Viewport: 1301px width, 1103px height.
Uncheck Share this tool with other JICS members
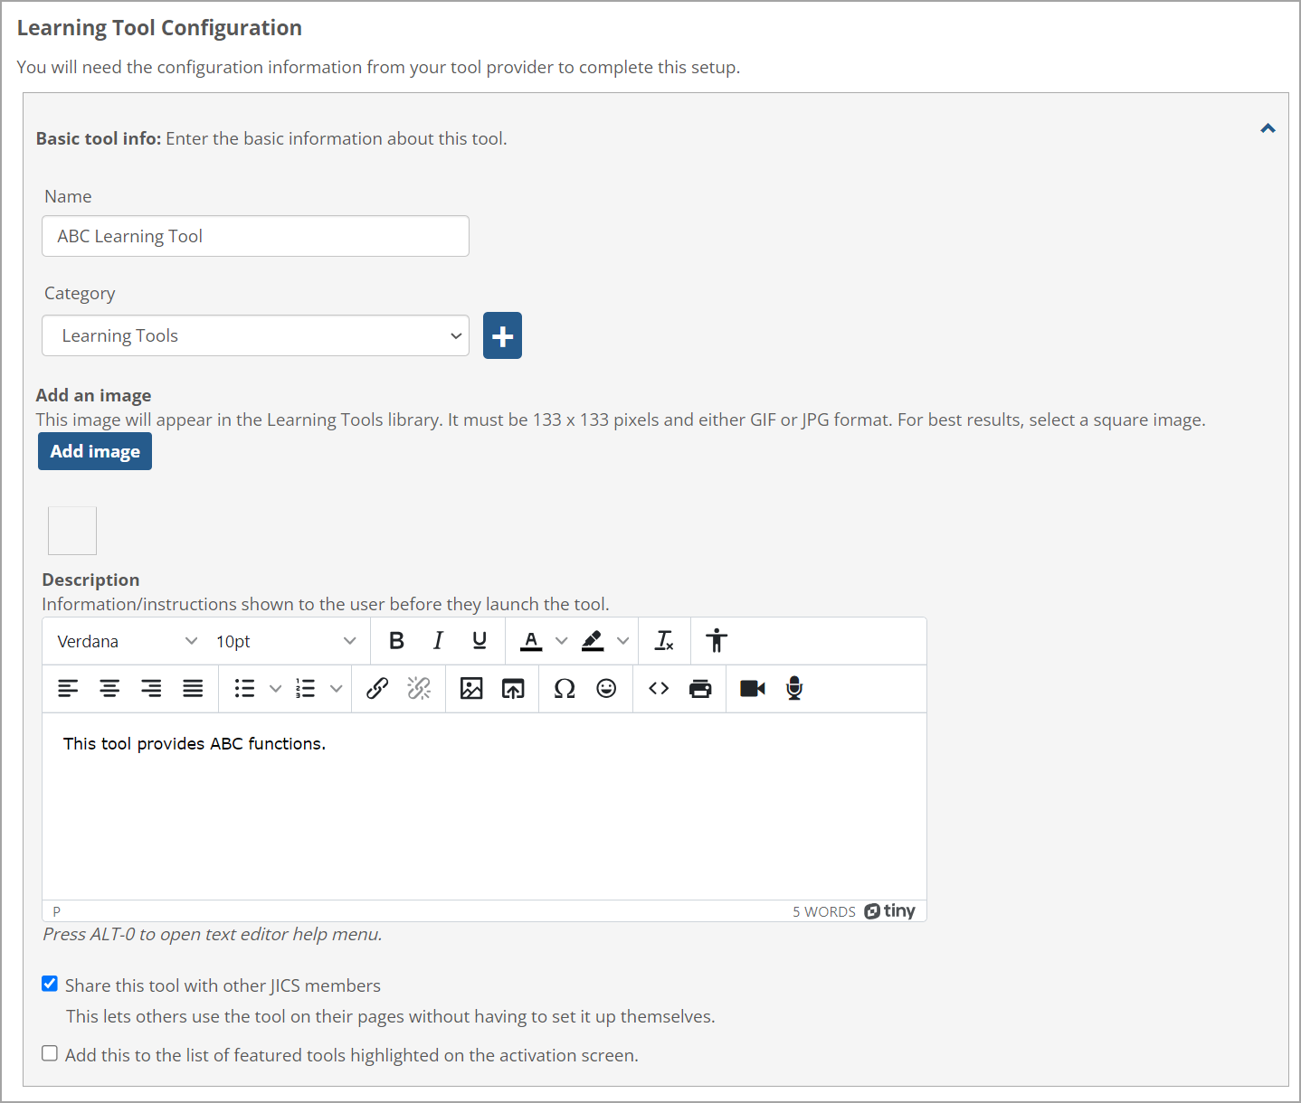[x=50, y=984]
